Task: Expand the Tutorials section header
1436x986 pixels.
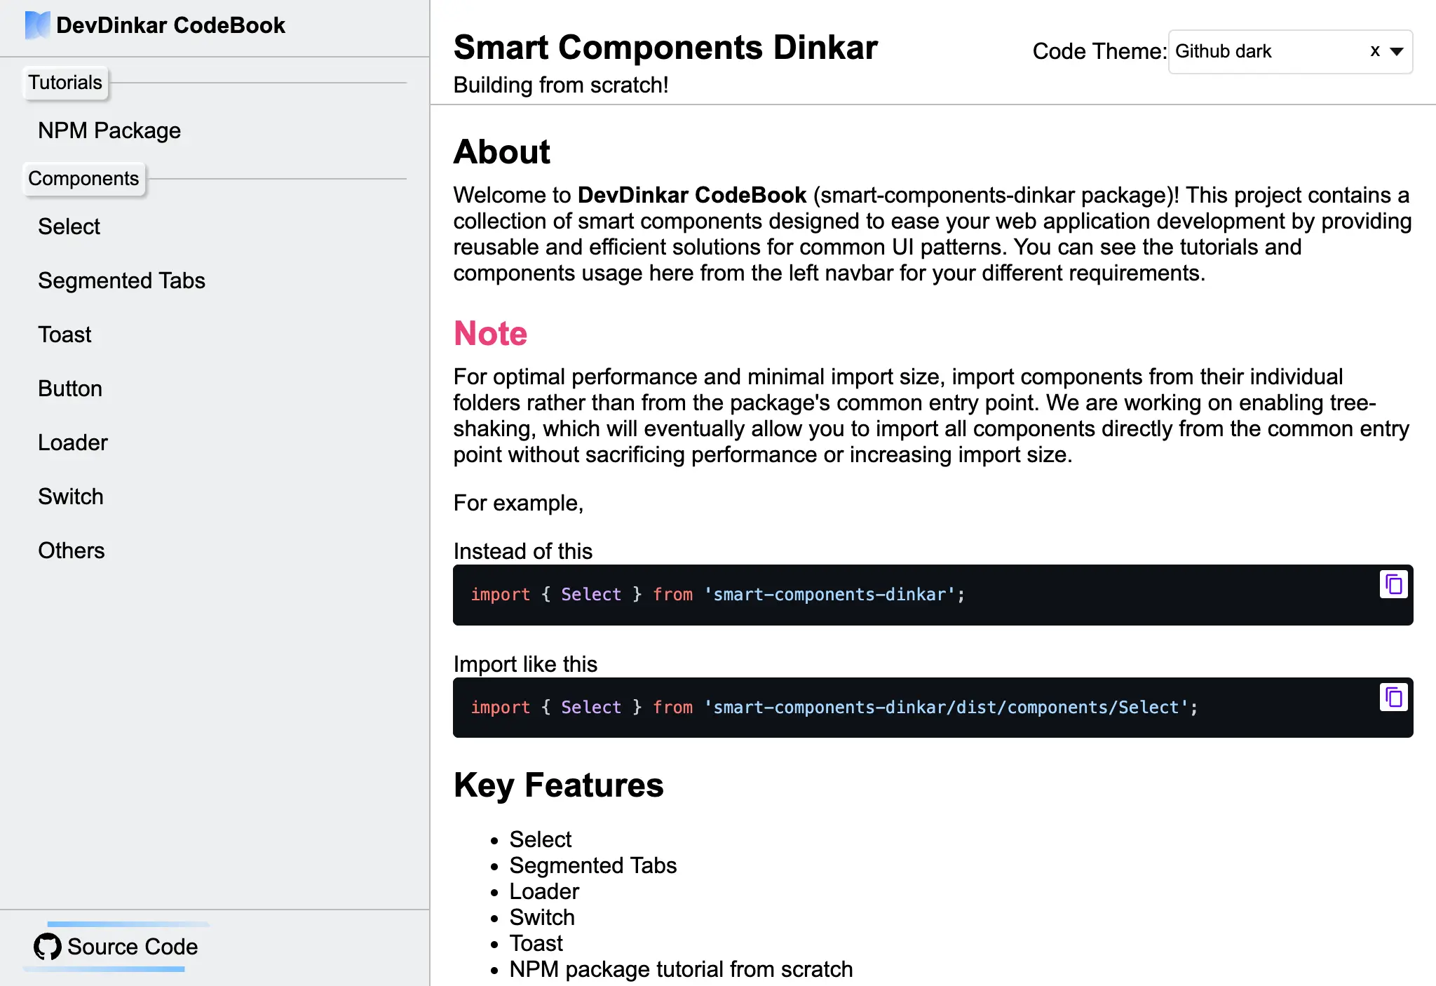Action: (x=65, y=82)
